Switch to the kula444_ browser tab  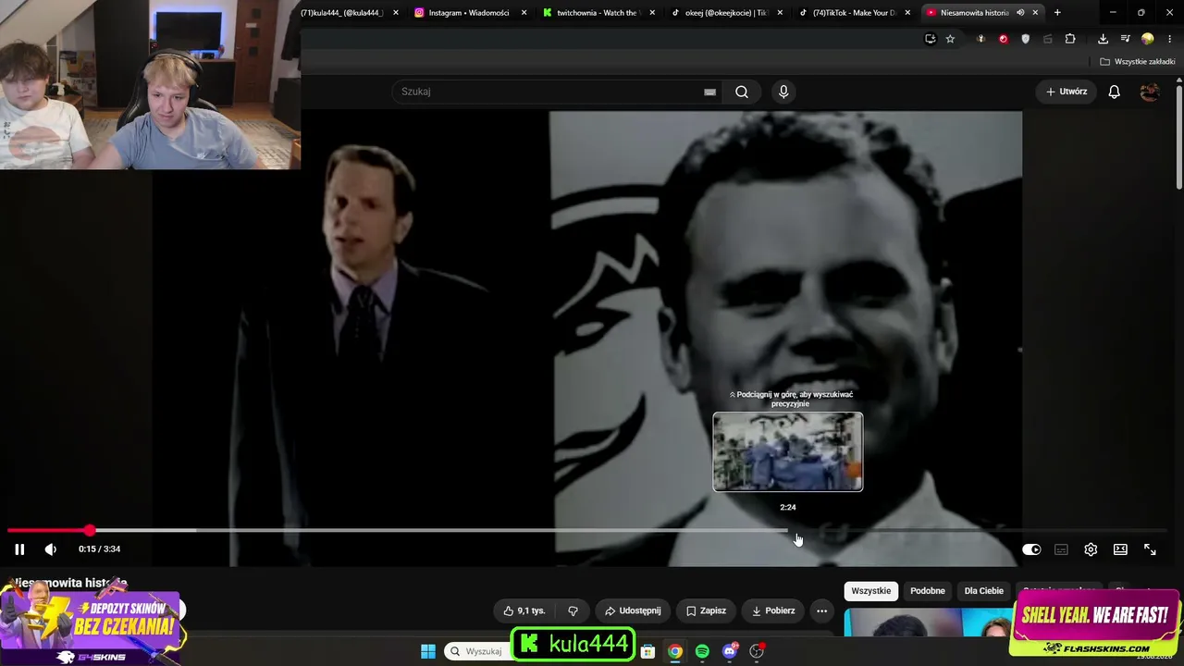point(342,13)
